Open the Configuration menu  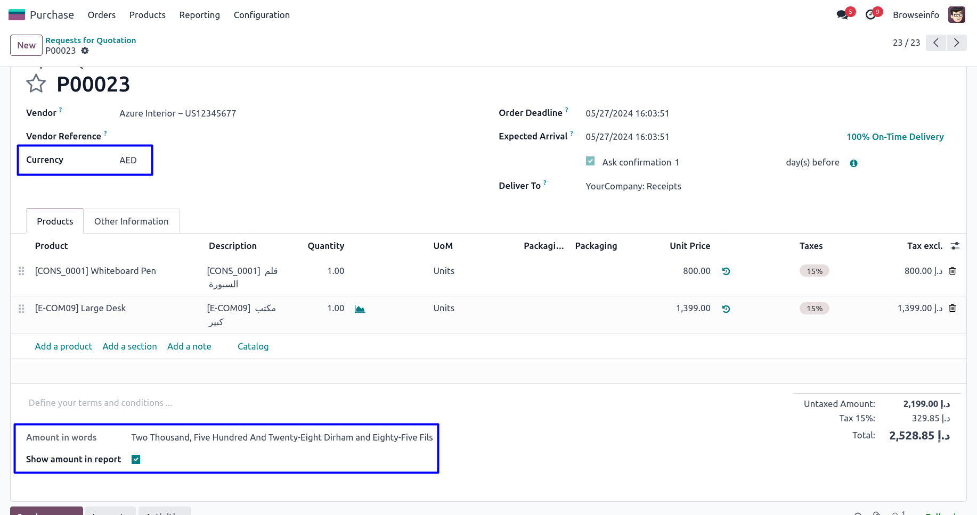(x=262, y=15)
